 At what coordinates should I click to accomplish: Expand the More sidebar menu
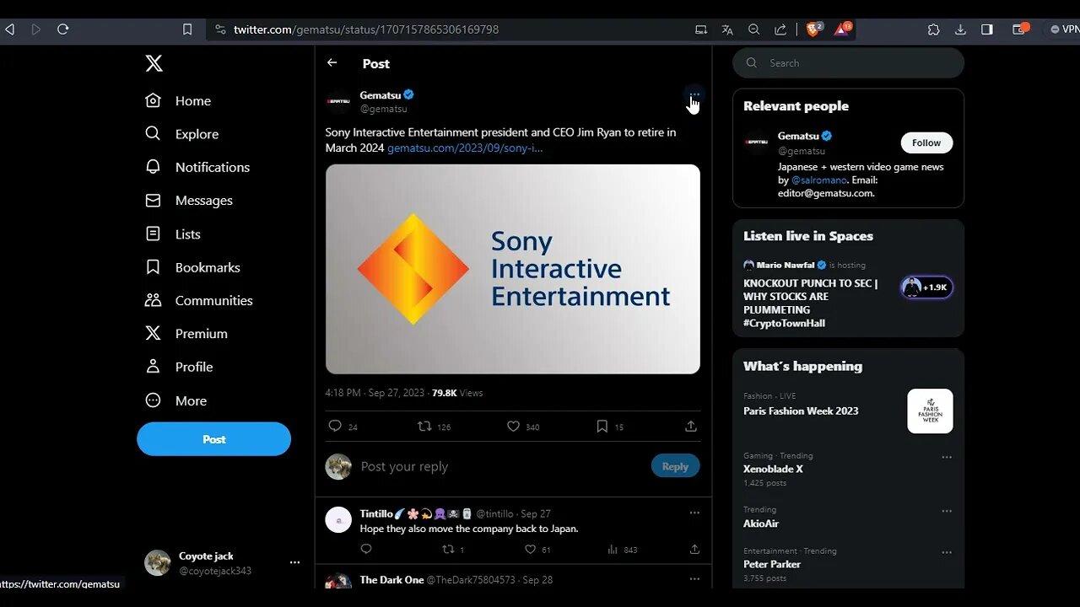coord(176,400)
